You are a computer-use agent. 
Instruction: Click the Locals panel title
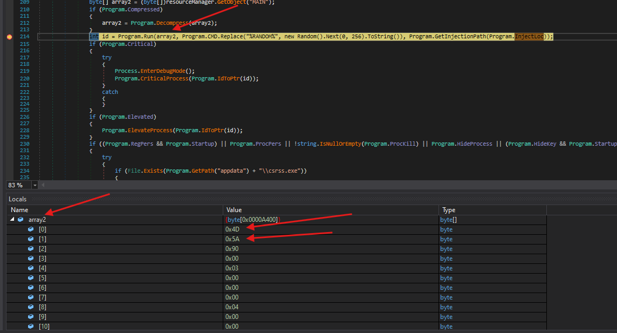pos(17,199)
